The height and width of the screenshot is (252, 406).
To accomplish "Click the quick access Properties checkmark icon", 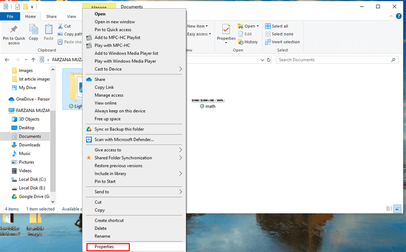I will coord(18,7).
